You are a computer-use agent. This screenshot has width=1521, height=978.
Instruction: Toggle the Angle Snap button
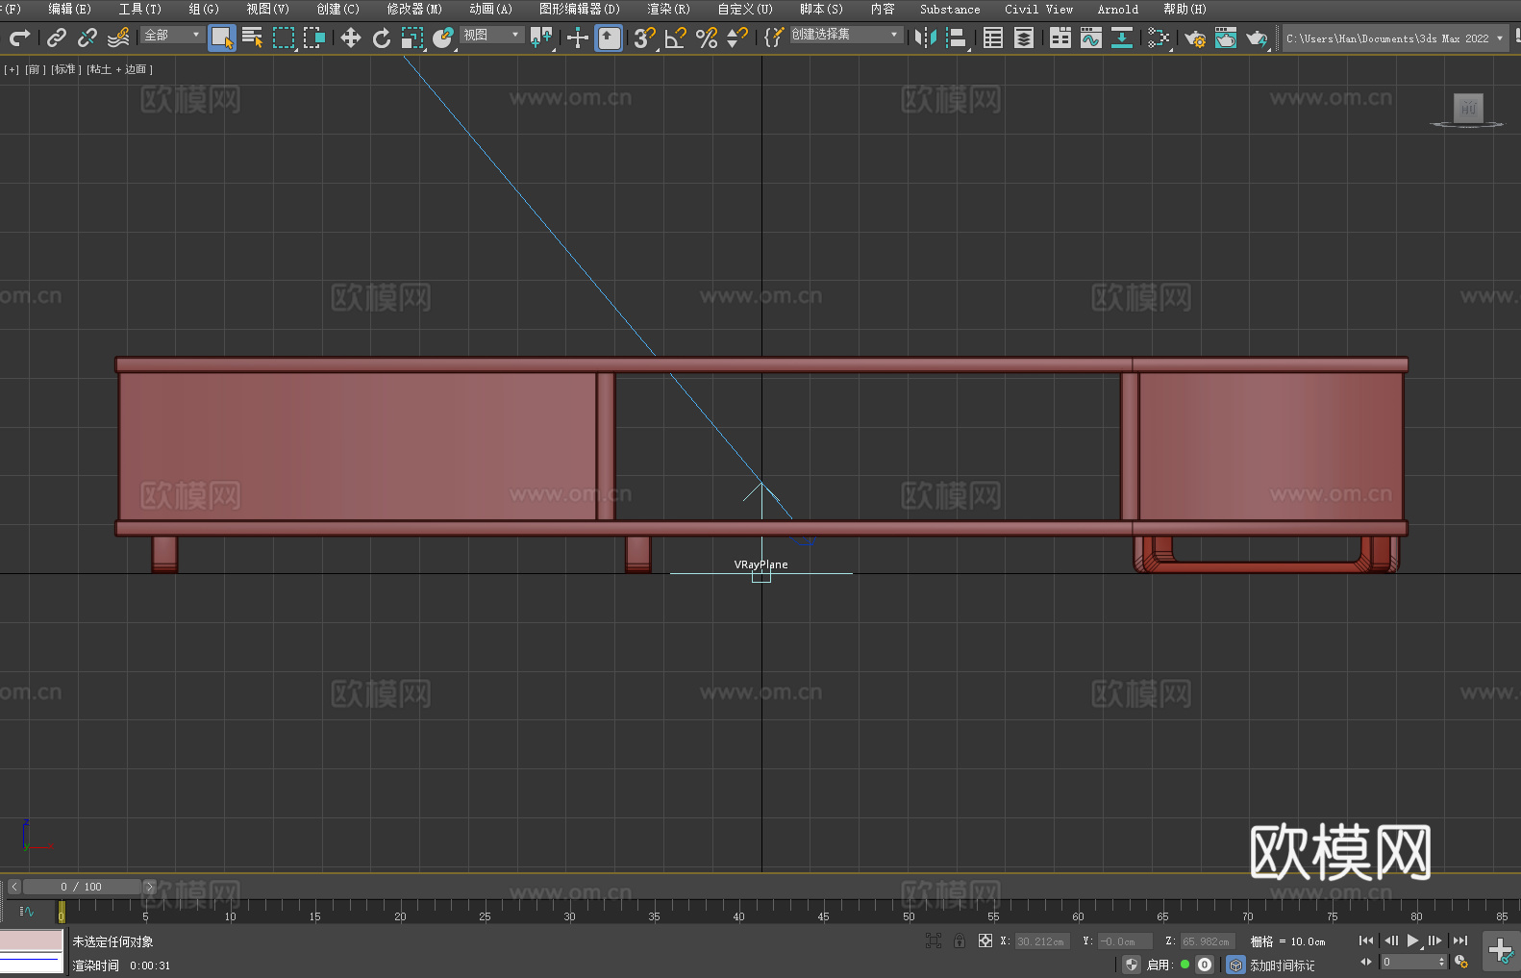676,38
